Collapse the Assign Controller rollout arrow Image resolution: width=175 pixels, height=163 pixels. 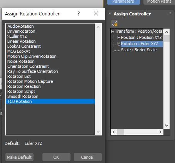pyautogui.click(x=110, y=13)
